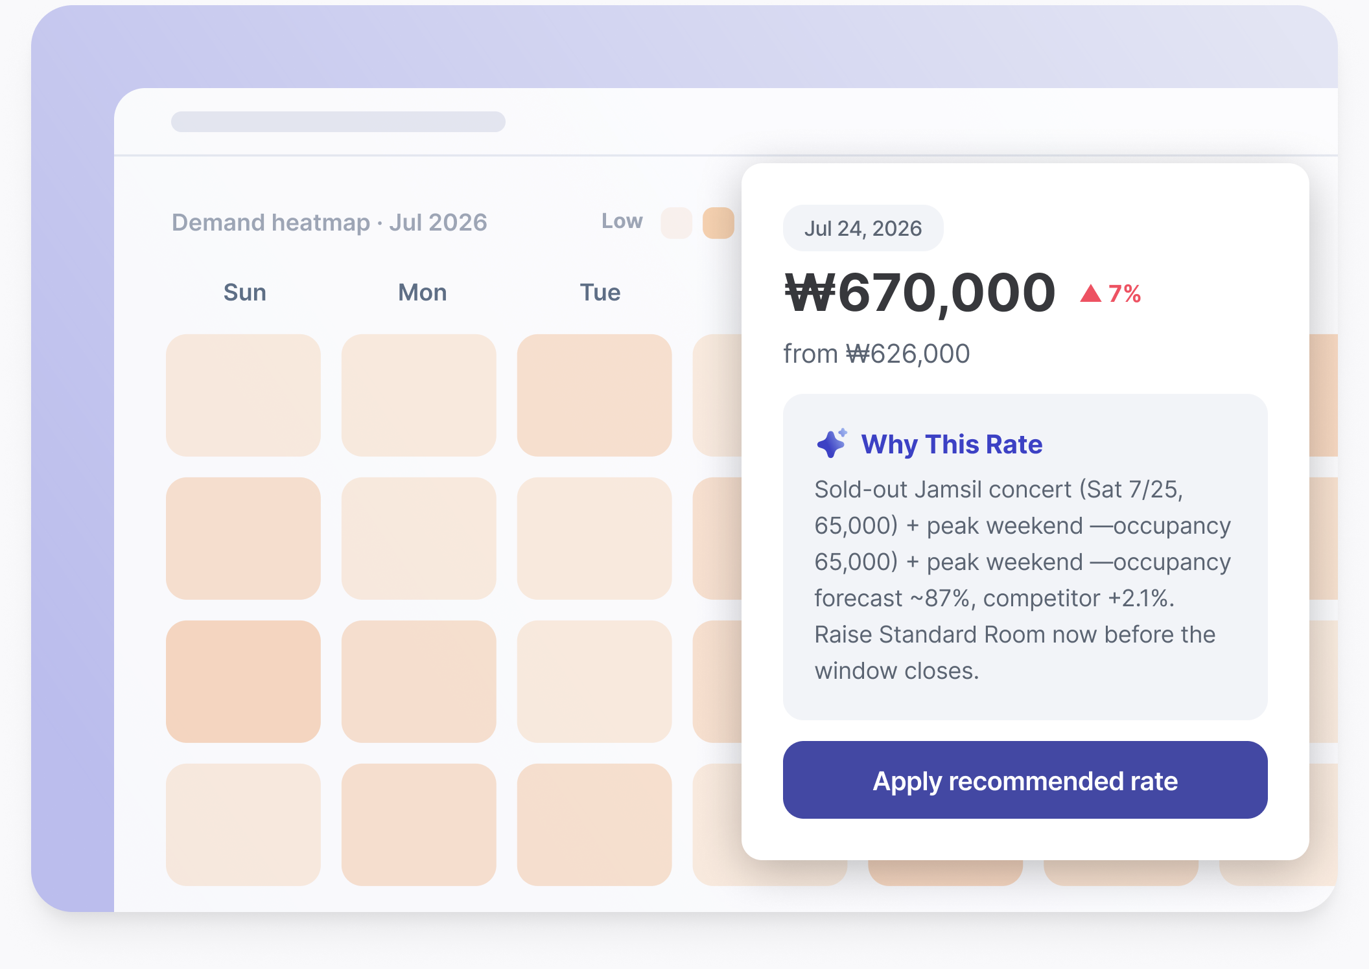Click the Apply recommended rate button
The width and height of the screenshot is (1369, 969).
point(1025,780)
